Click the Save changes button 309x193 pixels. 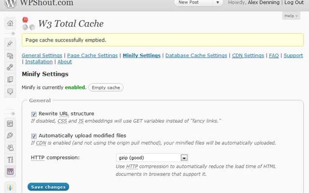pyautogui.click(x=48, y=187)
